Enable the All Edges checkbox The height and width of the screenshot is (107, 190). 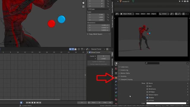point(147,92)
